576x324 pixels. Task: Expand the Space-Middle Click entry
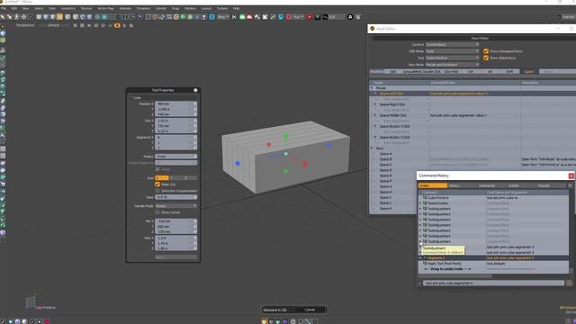point(375,115)
